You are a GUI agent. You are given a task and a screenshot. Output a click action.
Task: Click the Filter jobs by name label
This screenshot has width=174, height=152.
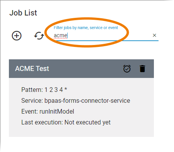pyautogui.click(x=86, y=28)
